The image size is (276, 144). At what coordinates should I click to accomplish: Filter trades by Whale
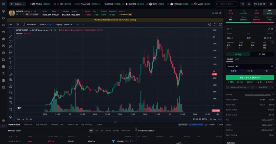pyautogui.click(x=108, y=131)
